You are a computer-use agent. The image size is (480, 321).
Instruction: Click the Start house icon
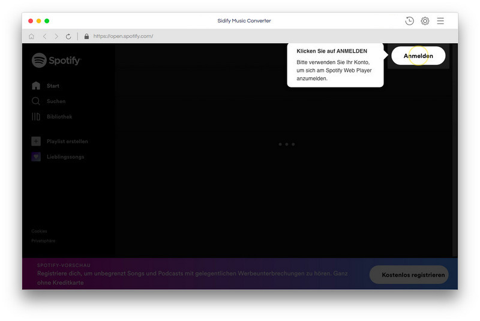click(x=36, y=86)
